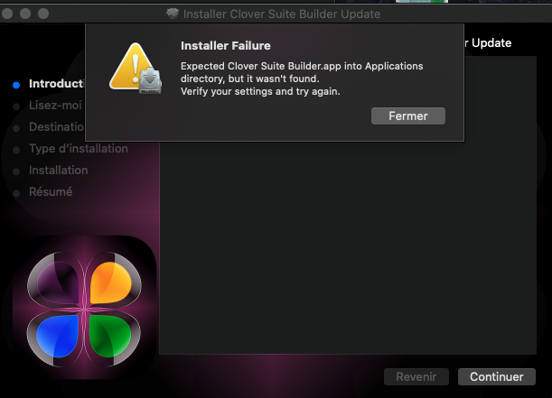Click the disabled Revenir button
The height and width of the screenshot is (398, 552).
point(416,376)
